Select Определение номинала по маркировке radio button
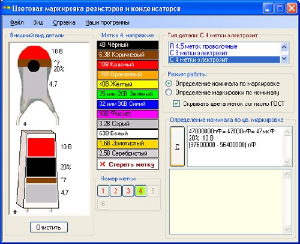The height and width of the screenshot is (244, 300). 169,84
